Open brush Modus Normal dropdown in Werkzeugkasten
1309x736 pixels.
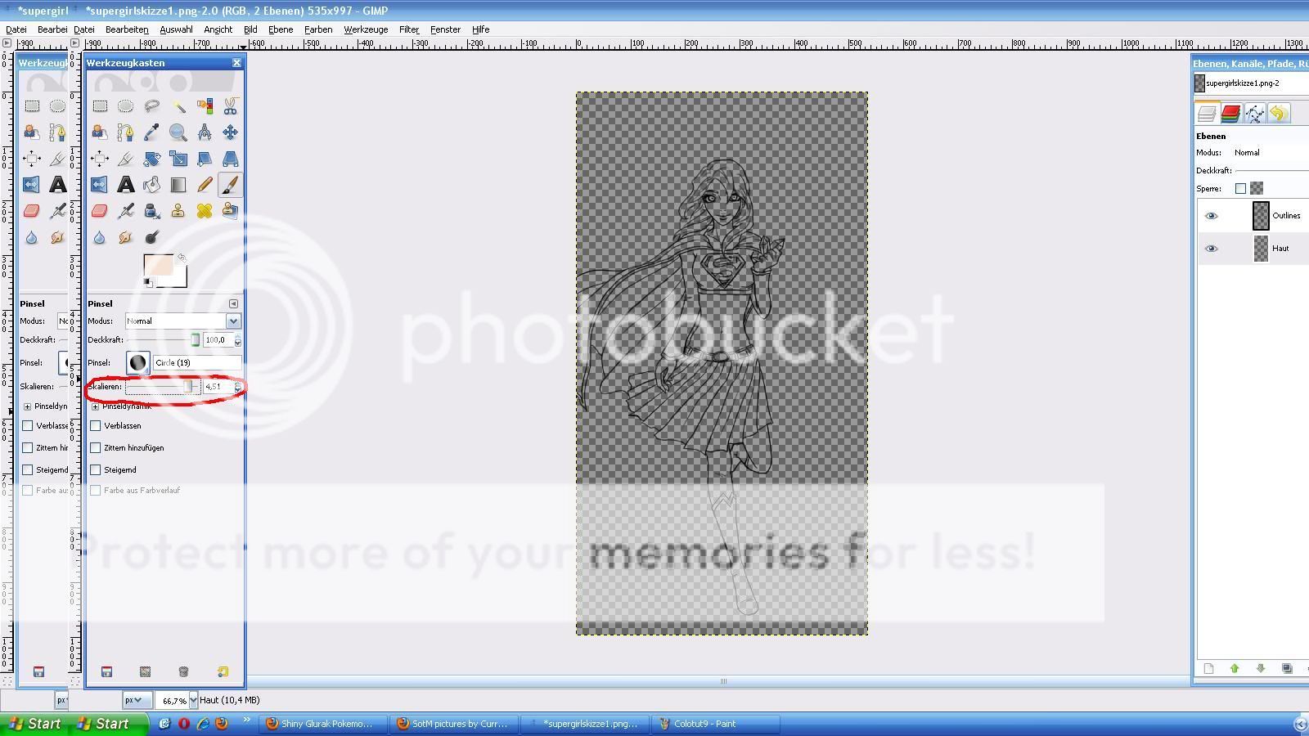[182, 321]
